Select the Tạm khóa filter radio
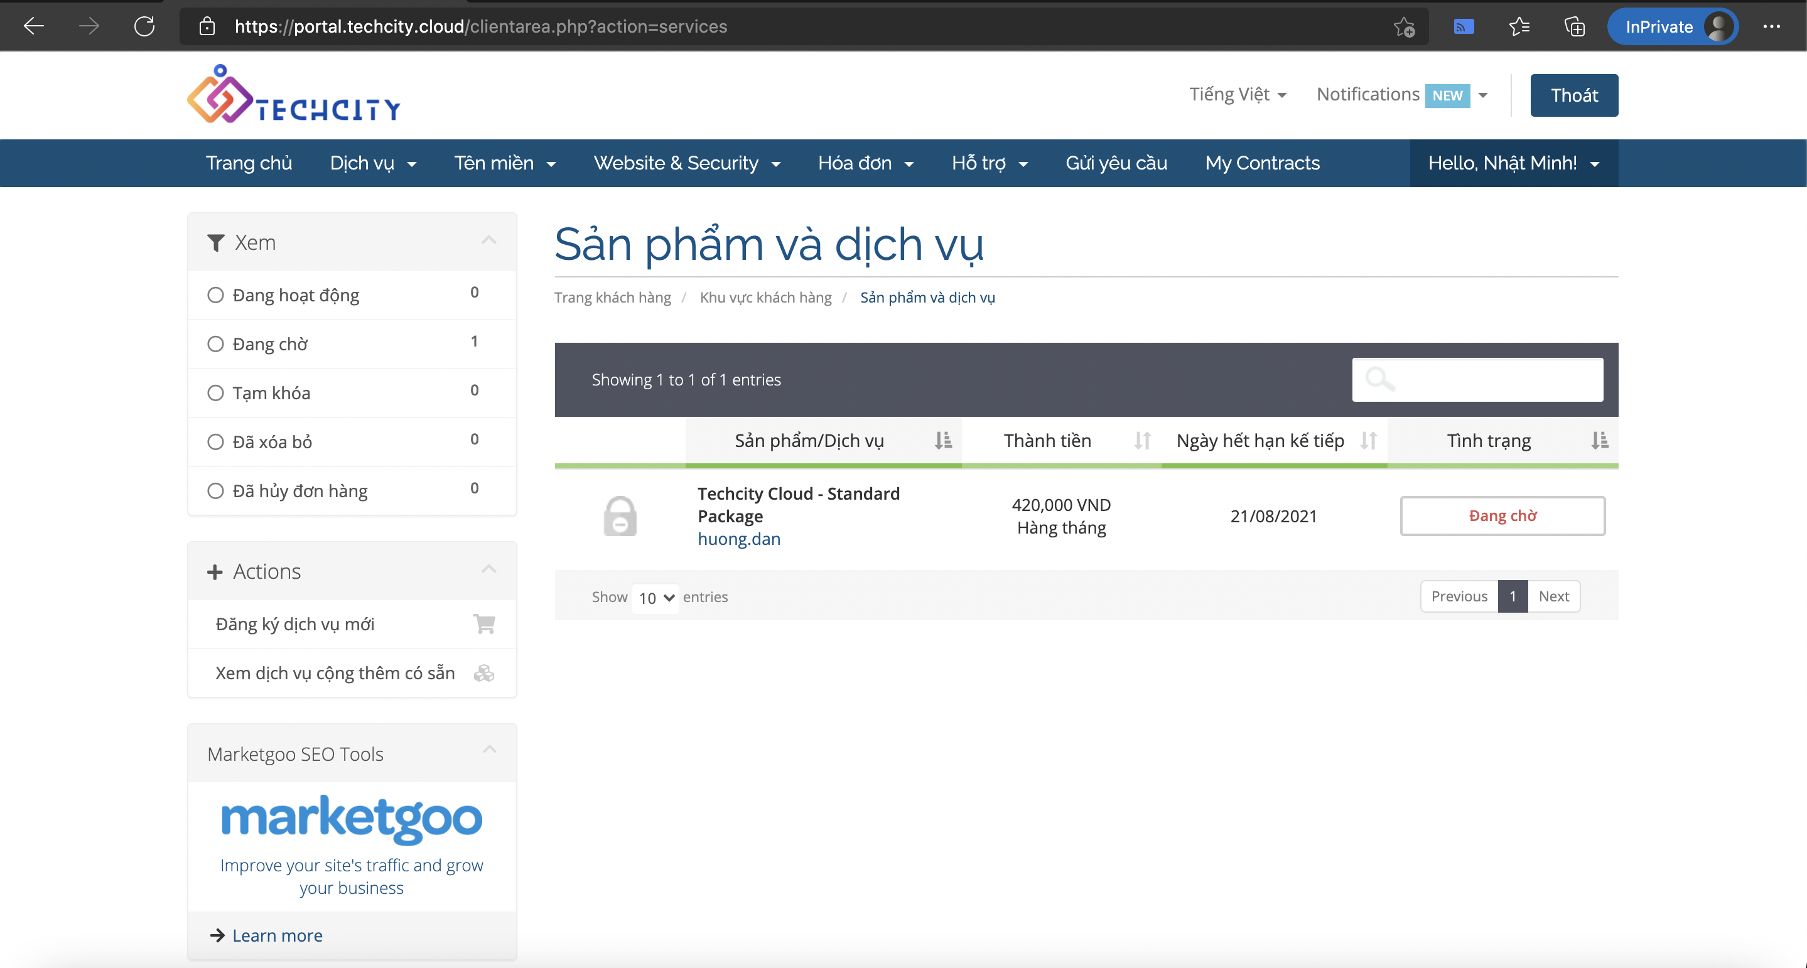 click(x=215, y=394)
